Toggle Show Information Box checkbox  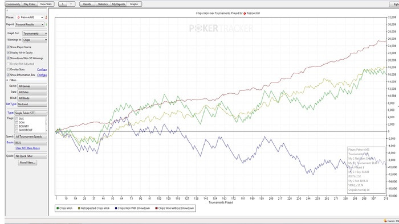pyautogui.click(x=8, y=75)
